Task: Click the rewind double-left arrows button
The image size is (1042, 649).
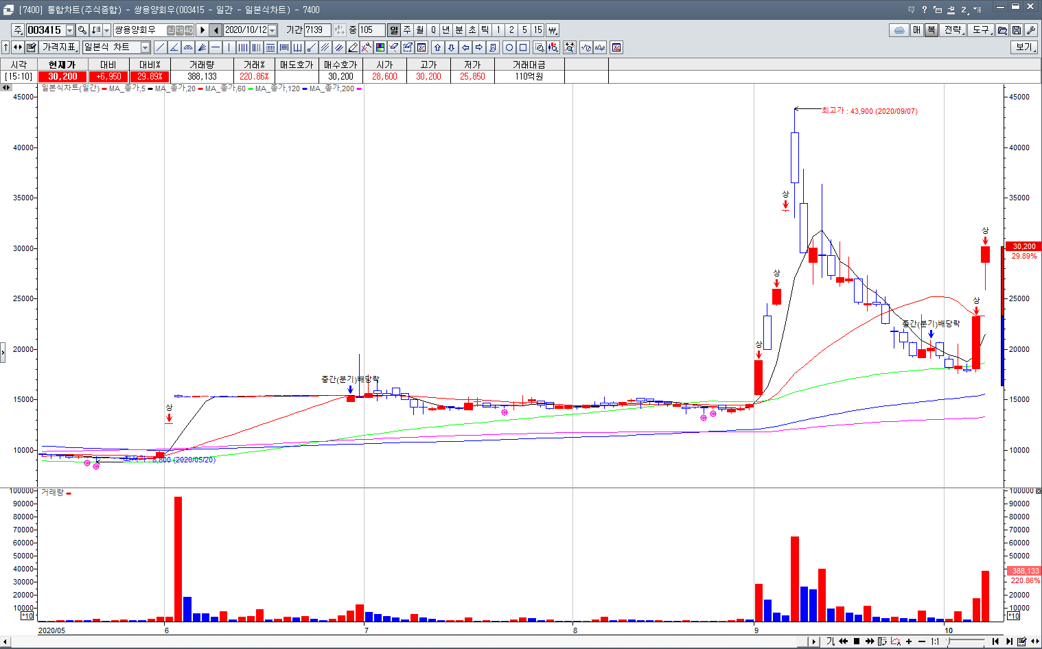Action: [x=844, y=641]
